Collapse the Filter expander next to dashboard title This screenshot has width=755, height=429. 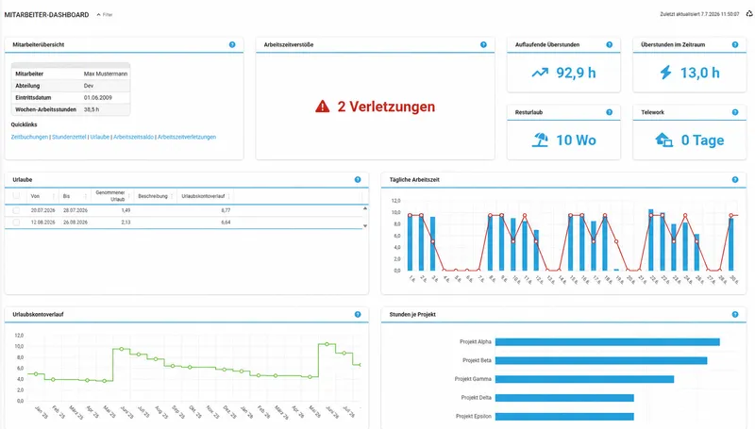coord(104,15)
